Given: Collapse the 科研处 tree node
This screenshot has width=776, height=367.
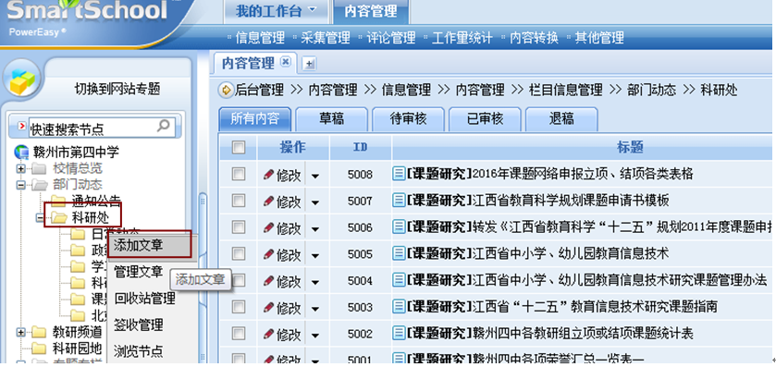Looking at the screenshot, I should (x=41, y=217).
